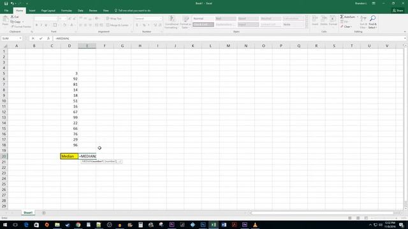The width and height of the screenshot is (408, 229).
Task: Click the AutoSum sigma icon
Action: pyautogui.click(x=342, y=17)
